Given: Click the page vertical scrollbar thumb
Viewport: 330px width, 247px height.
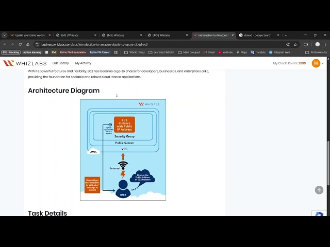Looking at the screenshot, I should 328,163.
